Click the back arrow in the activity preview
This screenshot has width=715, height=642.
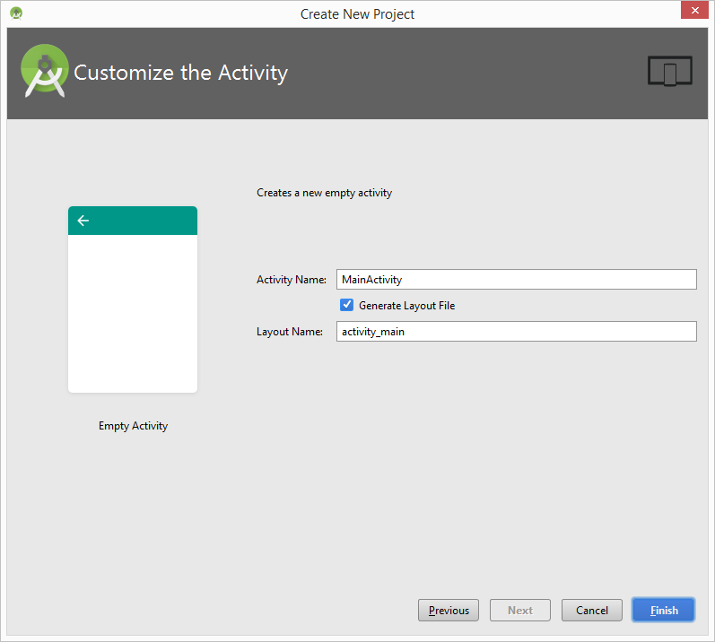click(x=83, y=221)
